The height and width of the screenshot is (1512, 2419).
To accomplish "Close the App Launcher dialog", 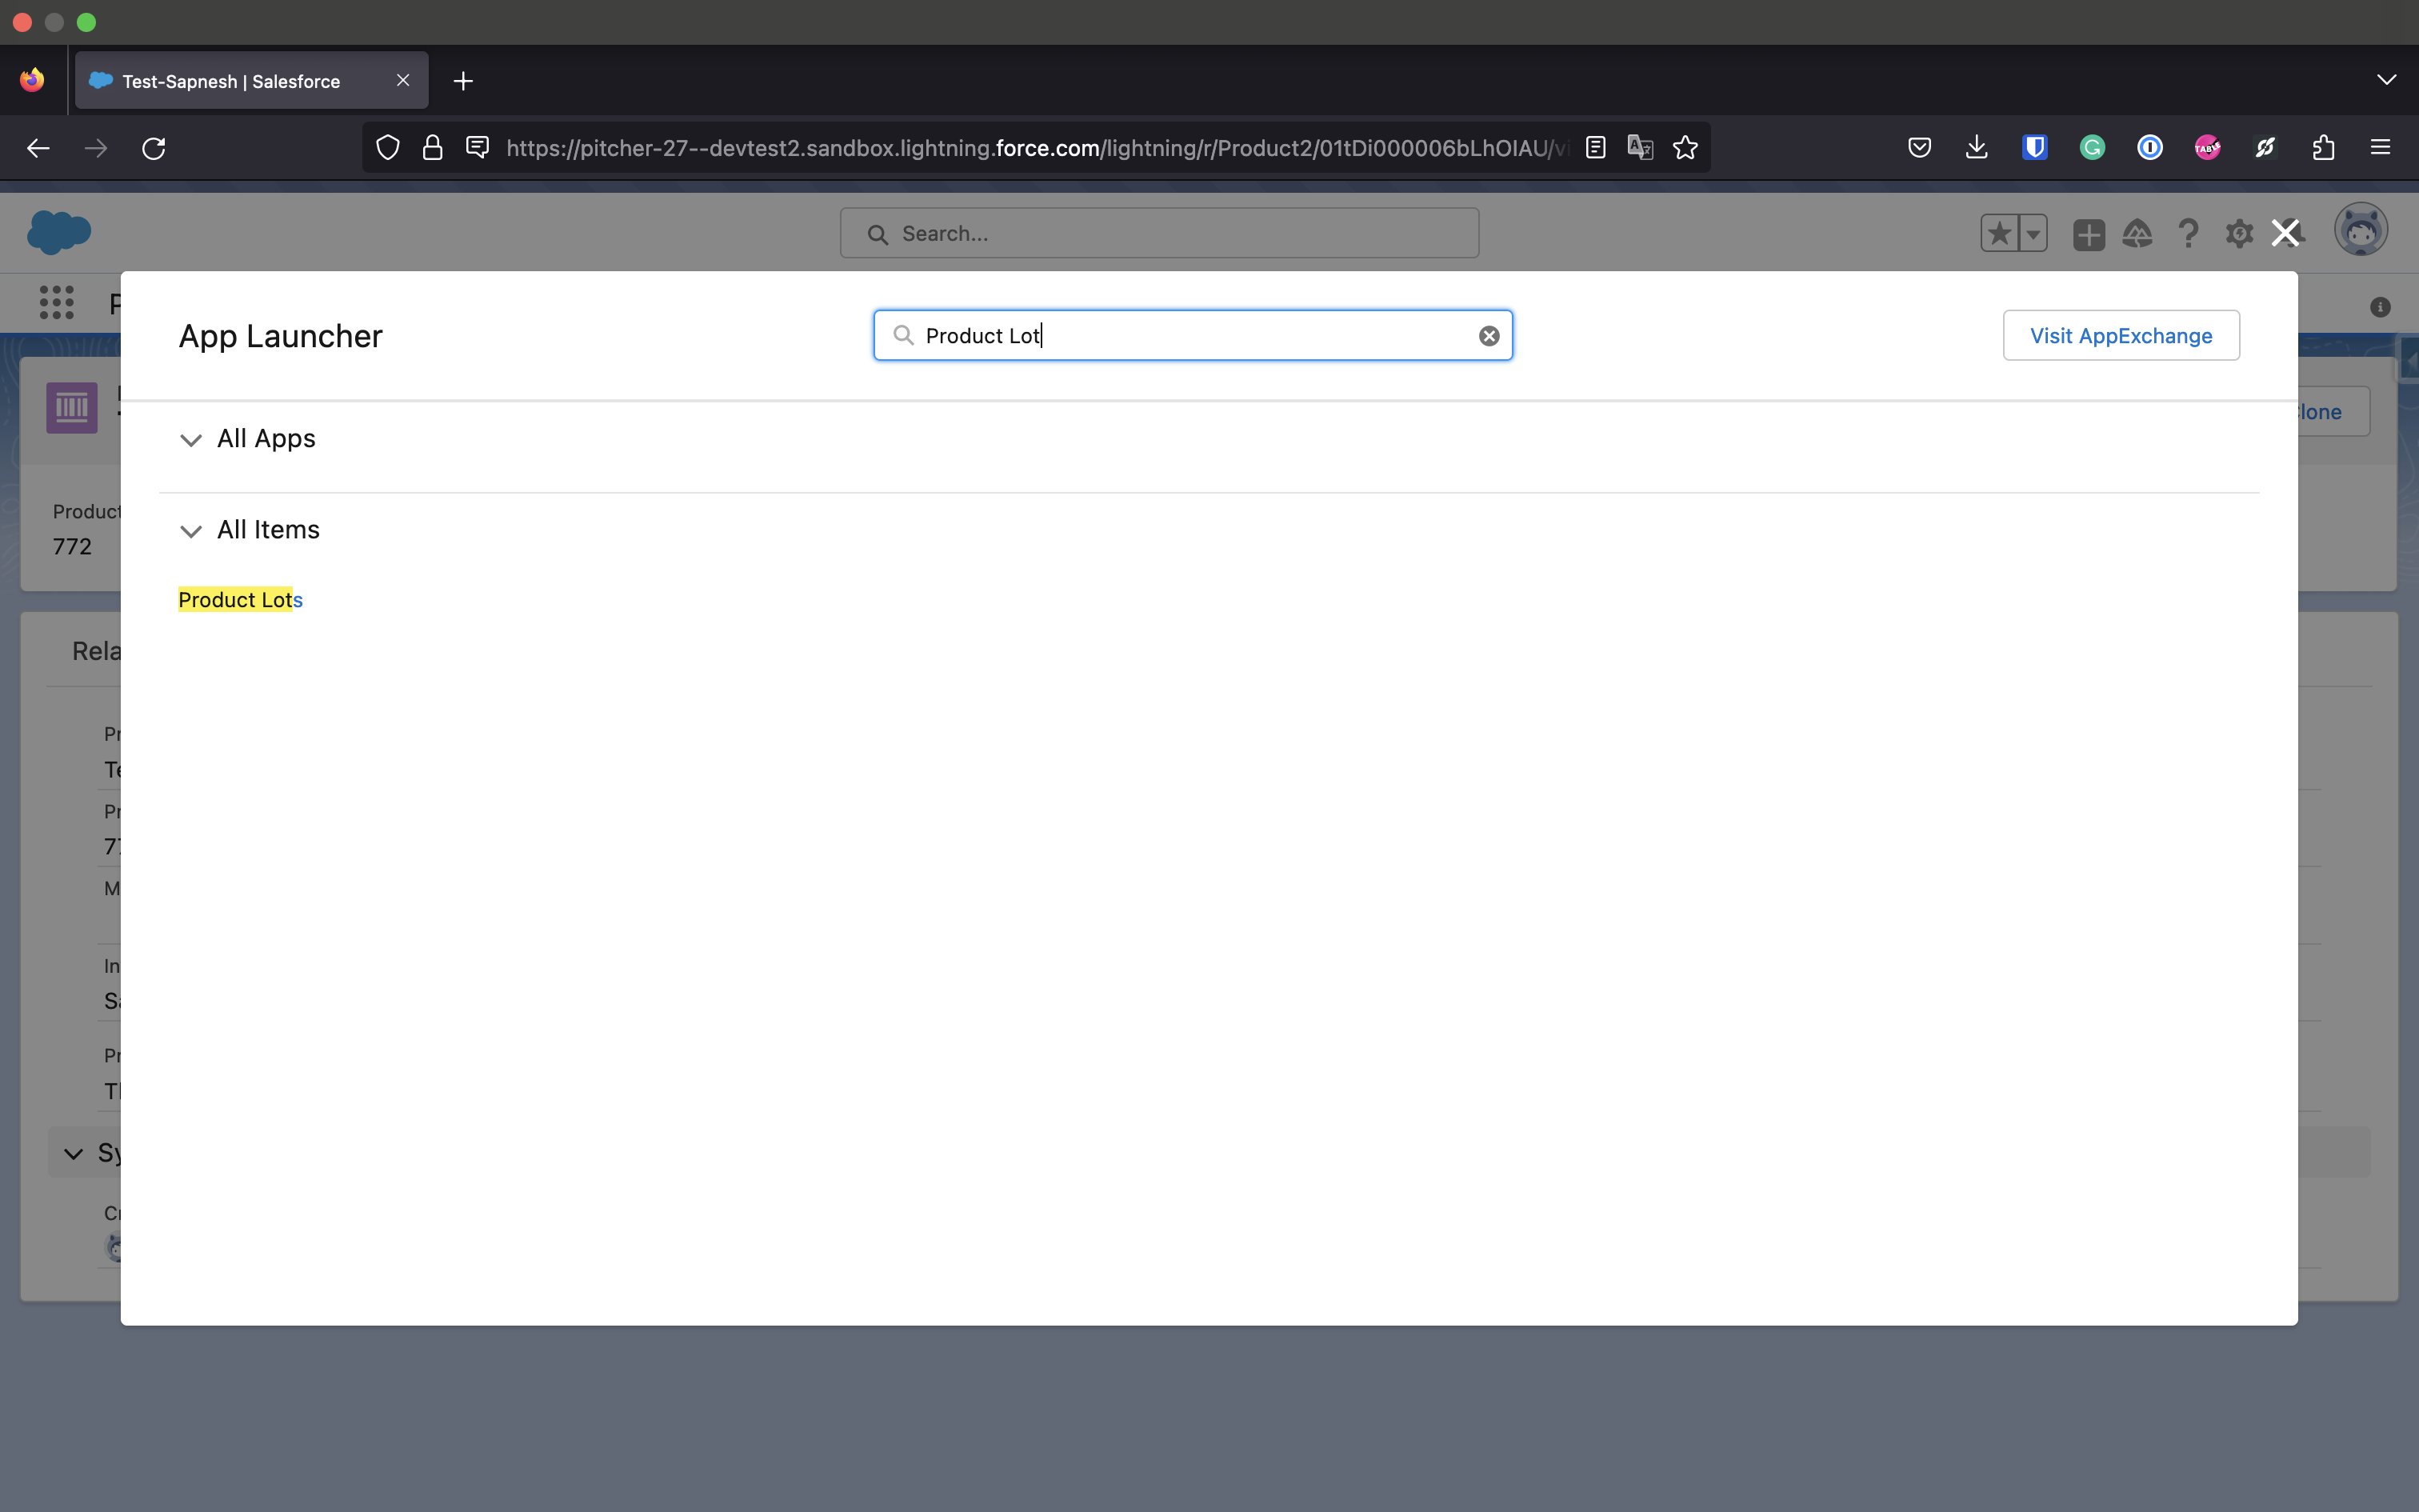I will pyautogui.click(x=2285, y=233).
